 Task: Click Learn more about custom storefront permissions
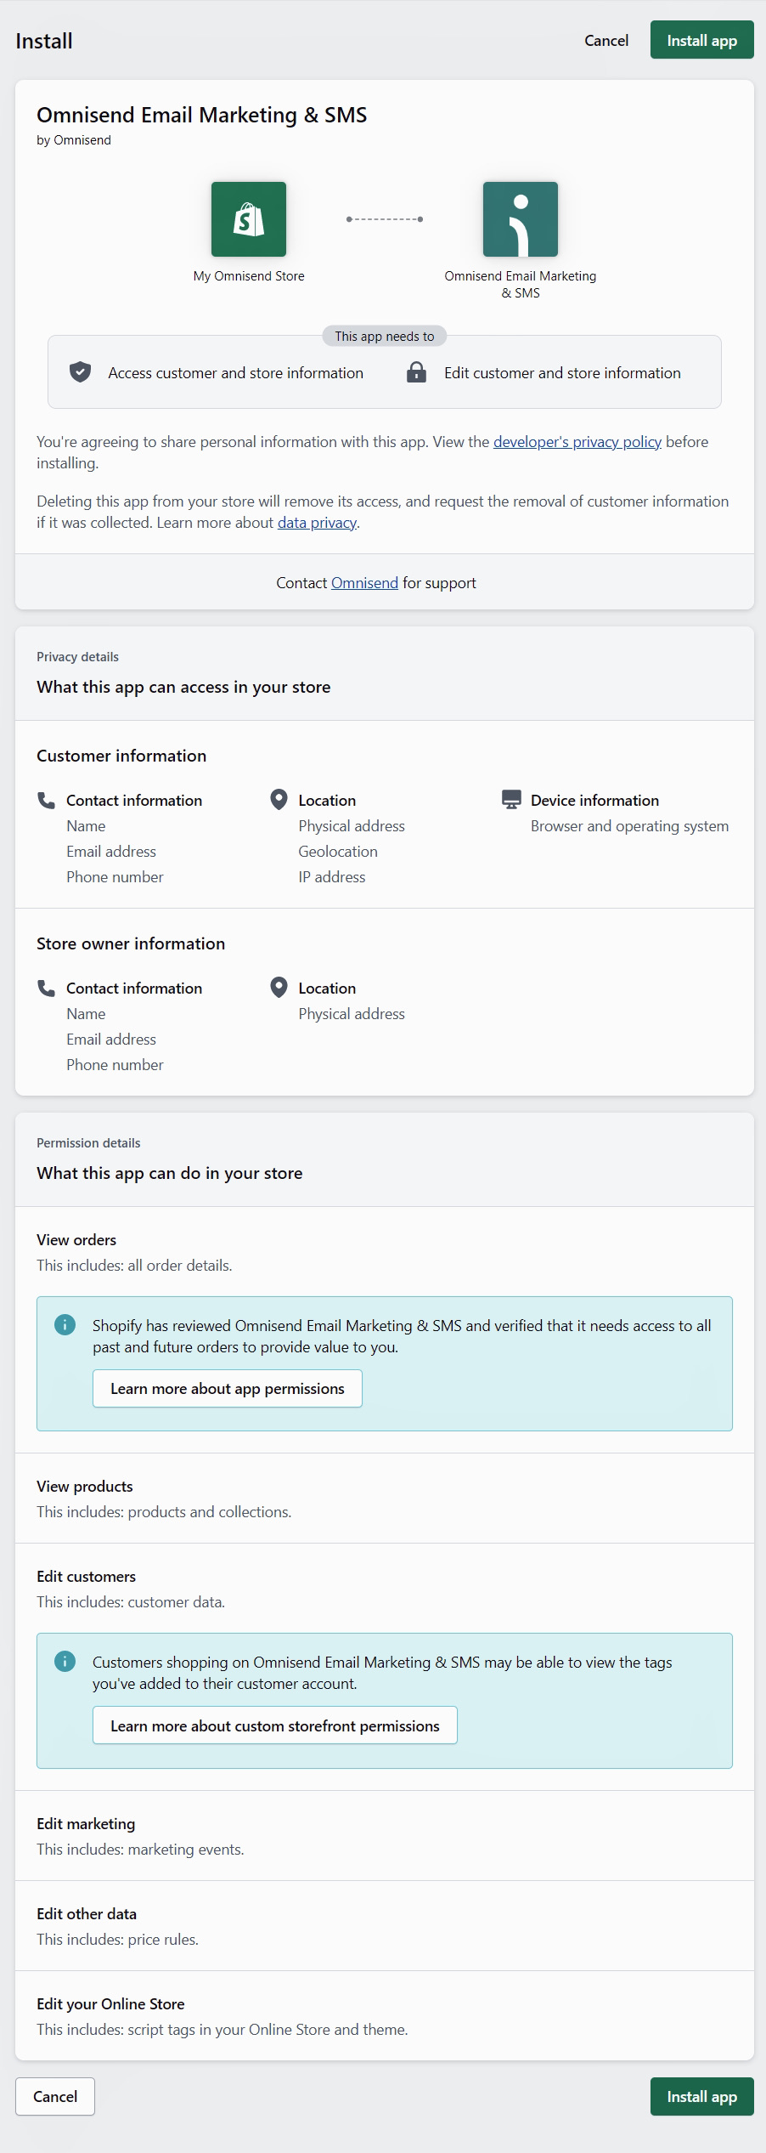point(275,1725)
